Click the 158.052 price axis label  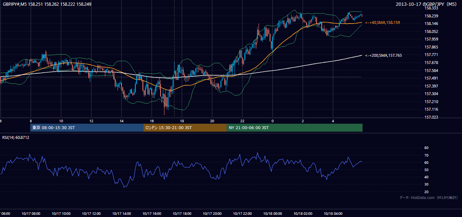431,31
